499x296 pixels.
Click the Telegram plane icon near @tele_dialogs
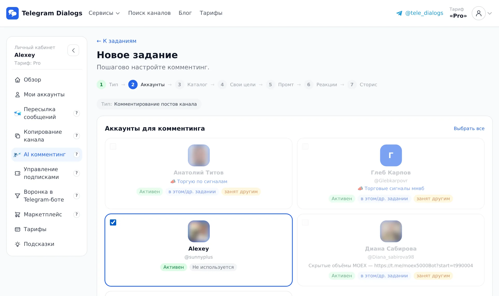399,13
